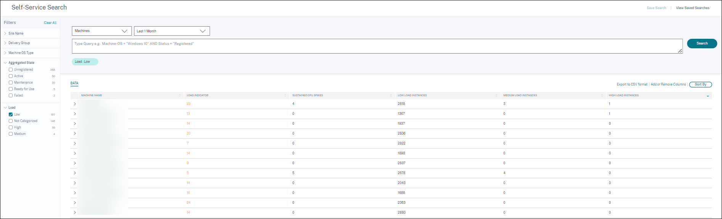The height and width of the screenshot is (219, 722).
Task: Click into the query input field
Action: click(x=377, y=46)
